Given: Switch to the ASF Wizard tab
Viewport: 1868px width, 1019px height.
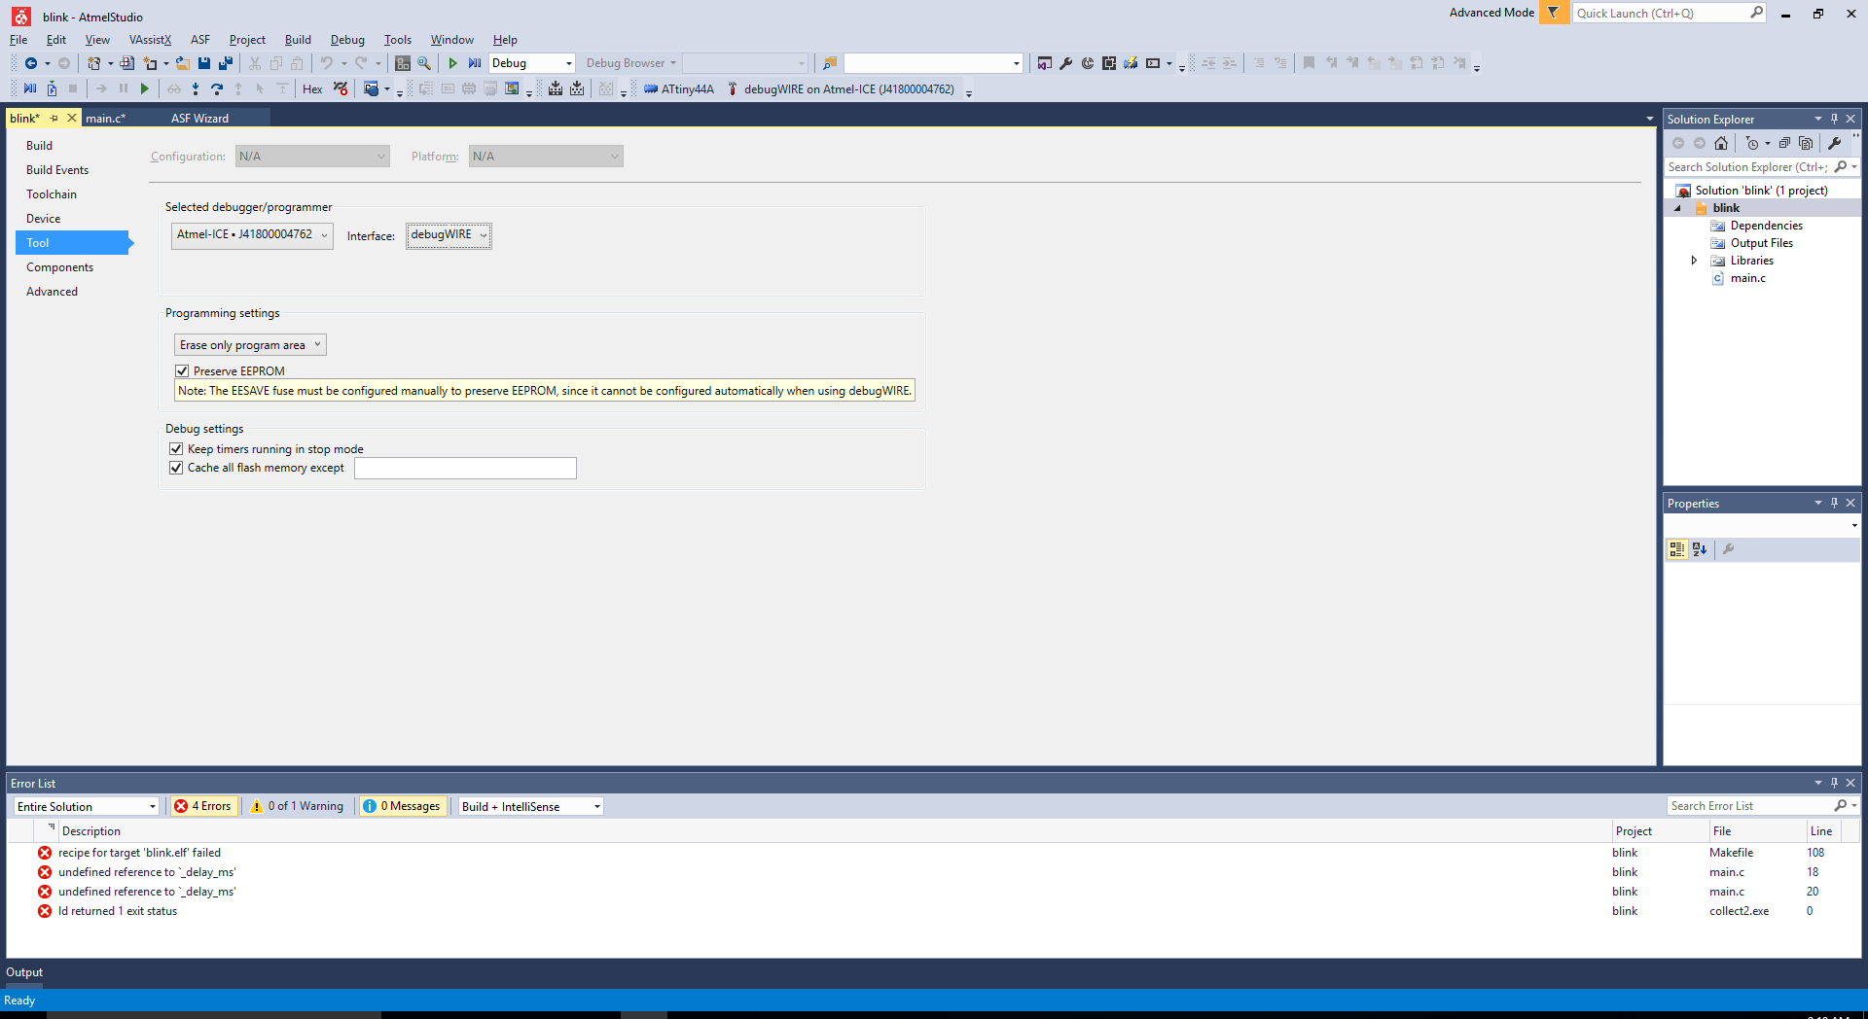Looking at the screenshot, I should point(199,118).
